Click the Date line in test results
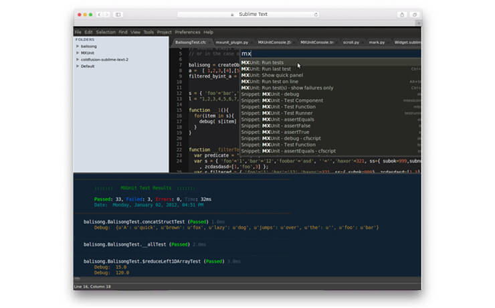This screenshot has height=308, width=495. point(148,205)
